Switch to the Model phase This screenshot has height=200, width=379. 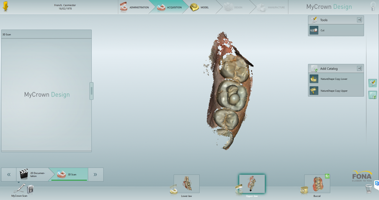coord(200,7)
